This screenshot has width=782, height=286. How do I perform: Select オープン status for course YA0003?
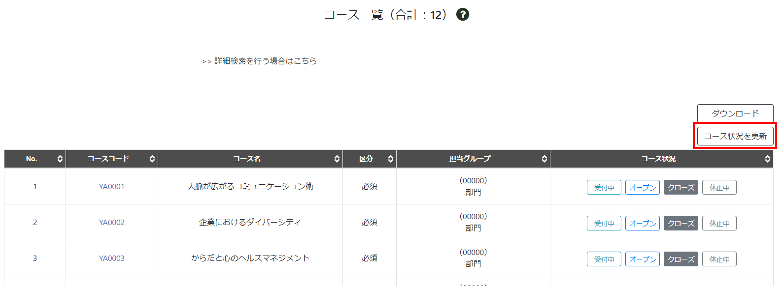point(642,259)
